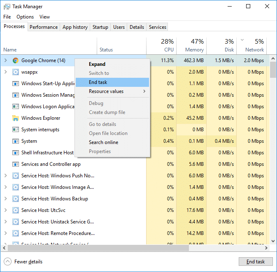The height and width of the screenshot is (272, 277).
Task: Switch to the Performance tab
Action: (44, 27)
